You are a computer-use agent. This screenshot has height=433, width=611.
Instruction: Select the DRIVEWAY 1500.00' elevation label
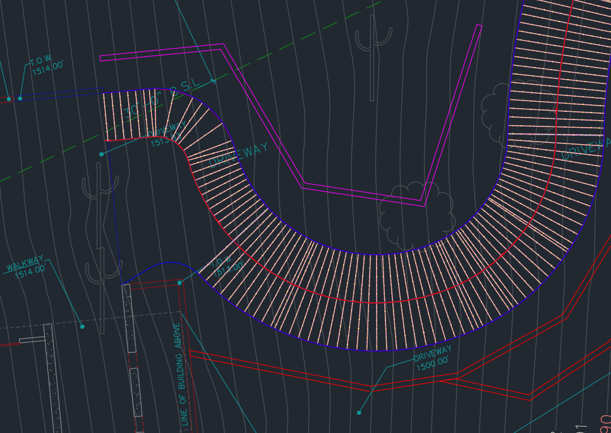click(433, 358)
